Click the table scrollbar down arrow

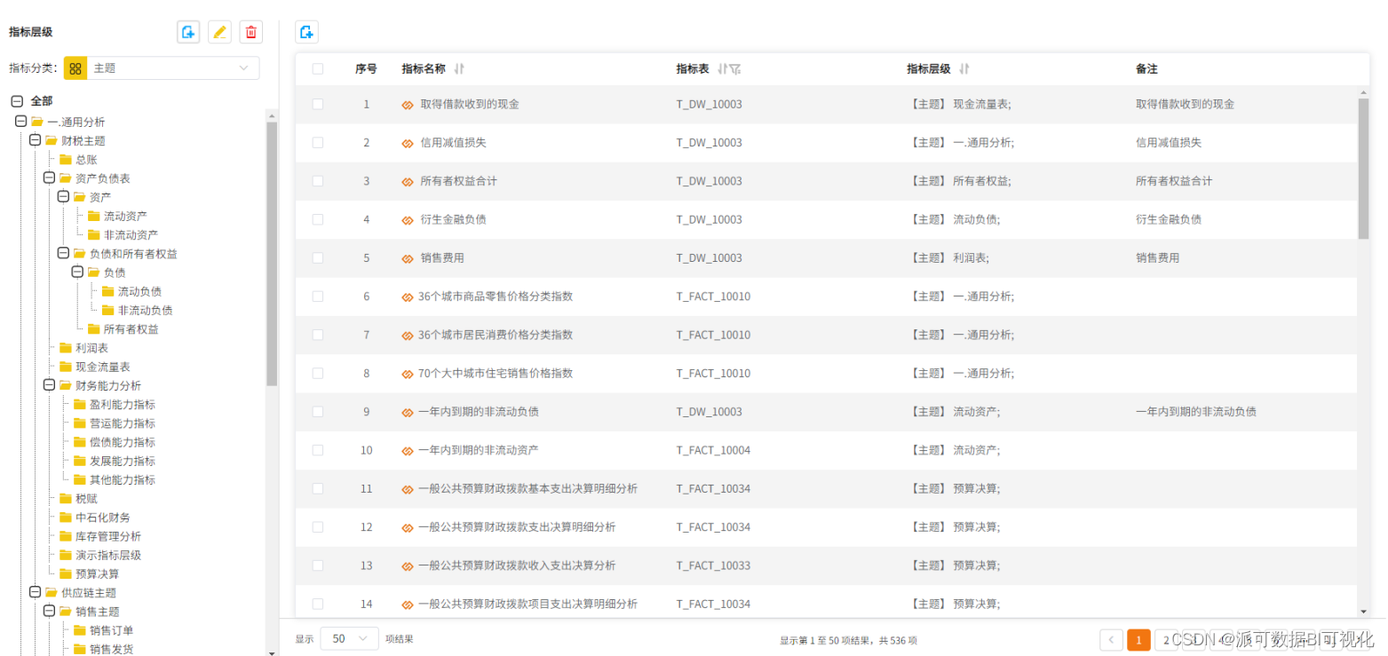[x=1363, y=611]
